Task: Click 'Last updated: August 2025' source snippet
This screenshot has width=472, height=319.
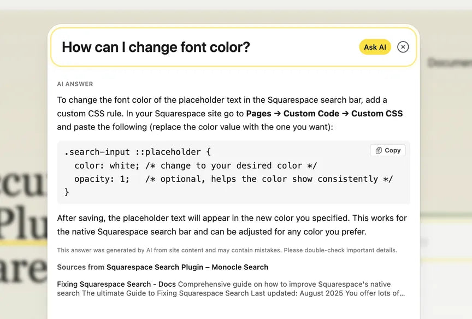Action: (x=297, y=293)
